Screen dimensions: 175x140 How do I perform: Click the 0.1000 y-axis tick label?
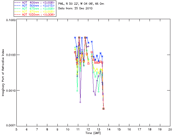(11, 20)
